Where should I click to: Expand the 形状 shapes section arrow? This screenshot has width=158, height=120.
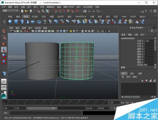point(155,67)
